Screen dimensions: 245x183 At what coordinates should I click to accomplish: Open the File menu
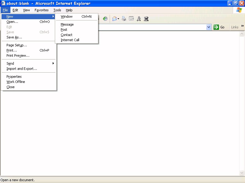[5, 10]
